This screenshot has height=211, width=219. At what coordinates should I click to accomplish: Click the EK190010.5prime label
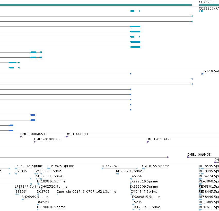coord(51,207)
